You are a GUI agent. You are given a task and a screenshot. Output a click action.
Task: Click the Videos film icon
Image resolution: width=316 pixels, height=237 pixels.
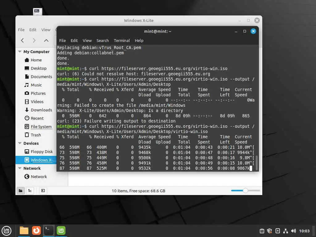[x=27, y=102]
